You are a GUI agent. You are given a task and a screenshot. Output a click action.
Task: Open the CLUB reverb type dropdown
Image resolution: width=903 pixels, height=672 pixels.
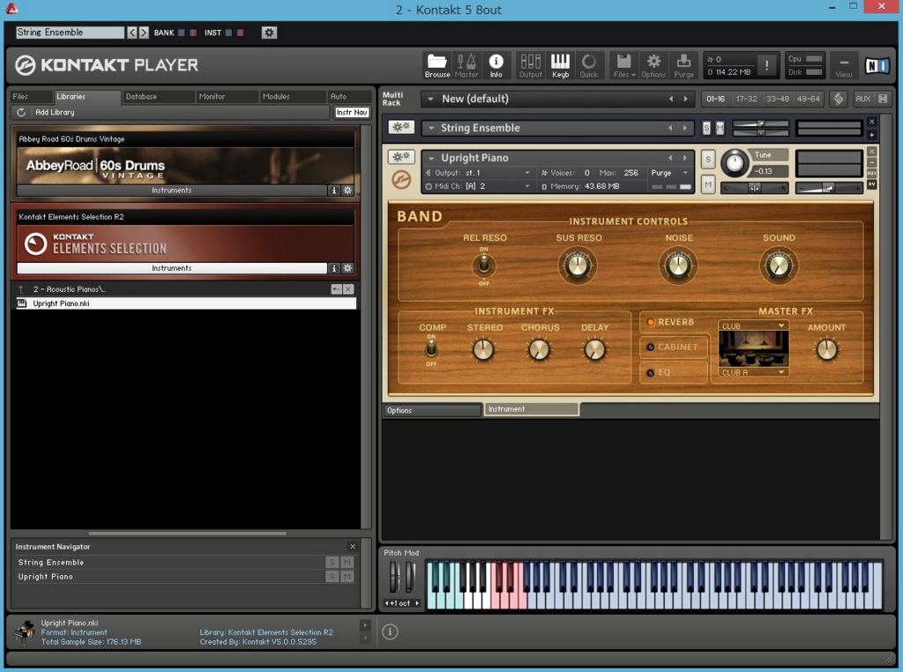[x=753, y=325]
